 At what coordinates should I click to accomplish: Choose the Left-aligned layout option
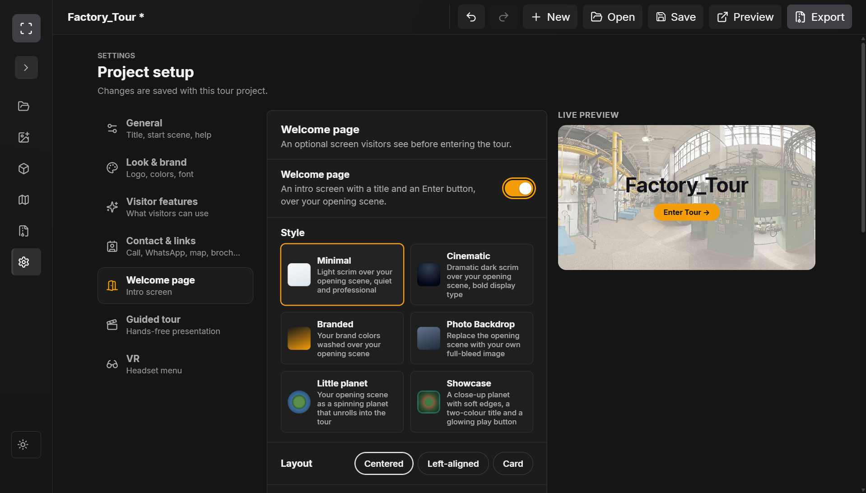click(453, 464)
